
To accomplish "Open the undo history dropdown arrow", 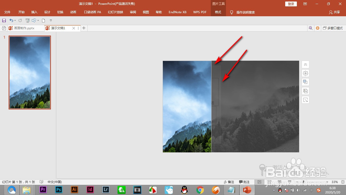I will tap(15, 21).
